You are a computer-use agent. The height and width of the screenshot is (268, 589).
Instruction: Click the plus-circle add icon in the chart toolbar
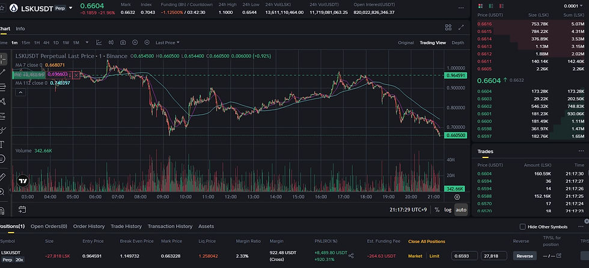(135, 43)
